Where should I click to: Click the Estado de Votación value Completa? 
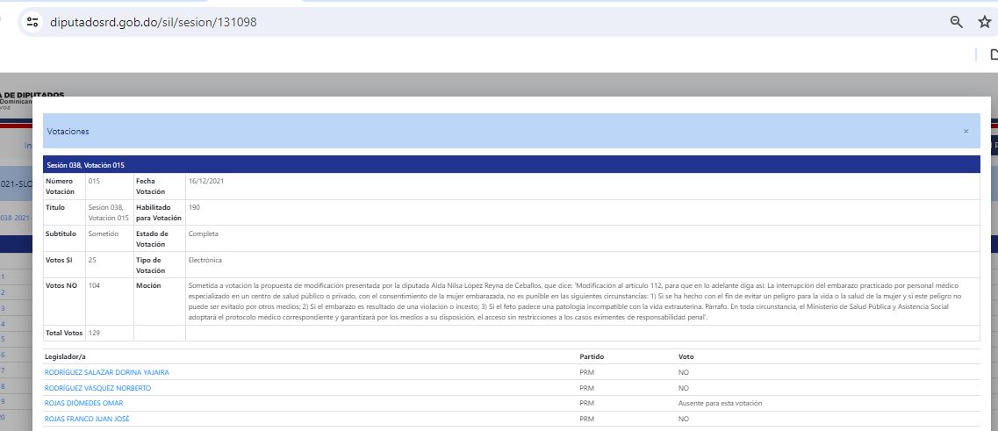204,233
